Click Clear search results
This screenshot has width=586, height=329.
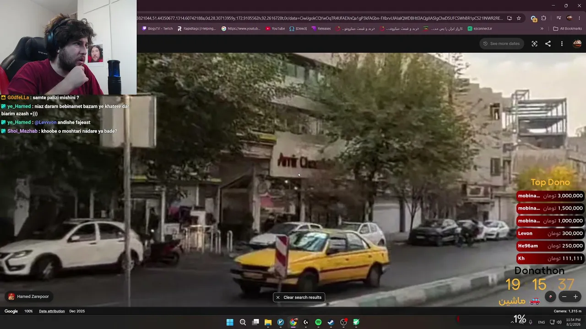(x=298, y=297)
